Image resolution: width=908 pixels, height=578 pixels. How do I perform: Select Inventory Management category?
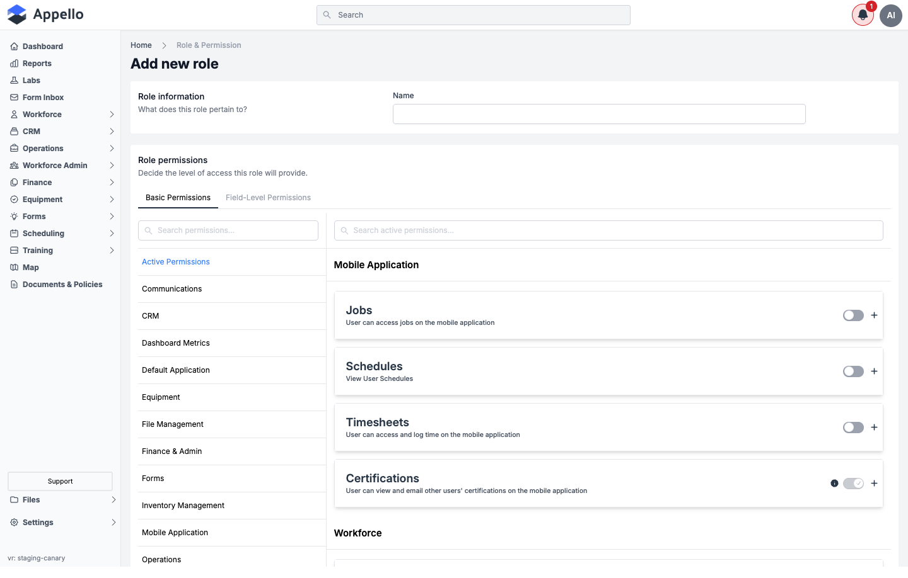click(x=232, y=506)
